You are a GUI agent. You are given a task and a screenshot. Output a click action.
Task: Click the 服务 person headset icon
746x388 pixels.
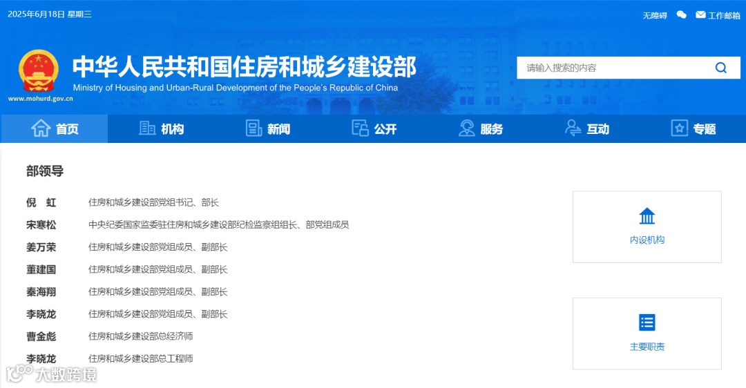pyautogui.click(x=467, y=128)
